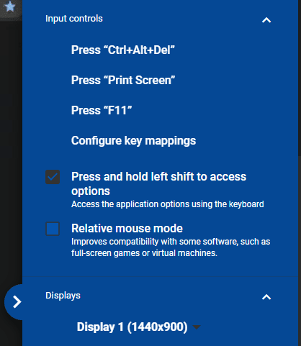Screen dimensions: 301x346
Task: Collapse the Input controls section chevron
Action: coord(266,20)
